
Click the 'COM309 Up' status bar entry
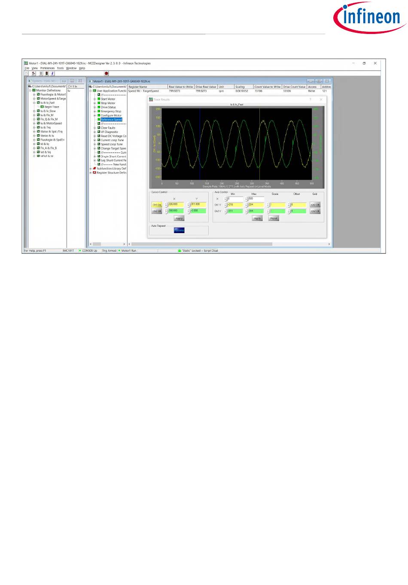[89, 250]
